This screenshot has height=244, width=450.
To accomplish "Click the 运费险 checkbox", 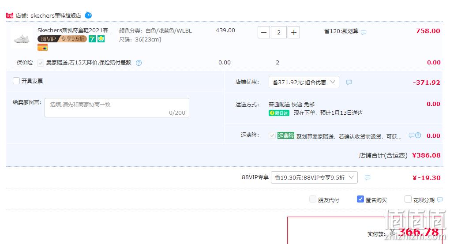I will (272, 135).
